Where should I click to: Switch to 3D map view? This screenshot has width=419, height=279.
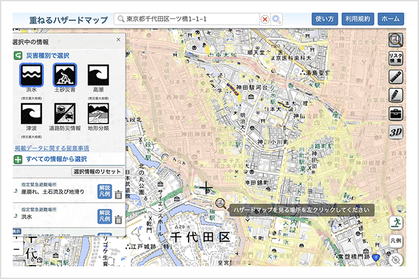(396, 132)
